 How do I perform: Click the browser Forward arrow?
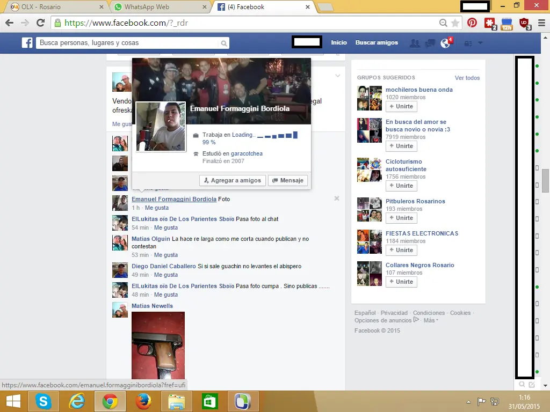[25, 23]
